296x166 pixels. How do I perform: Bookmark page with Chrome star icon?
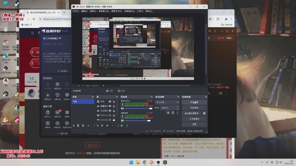210,19
